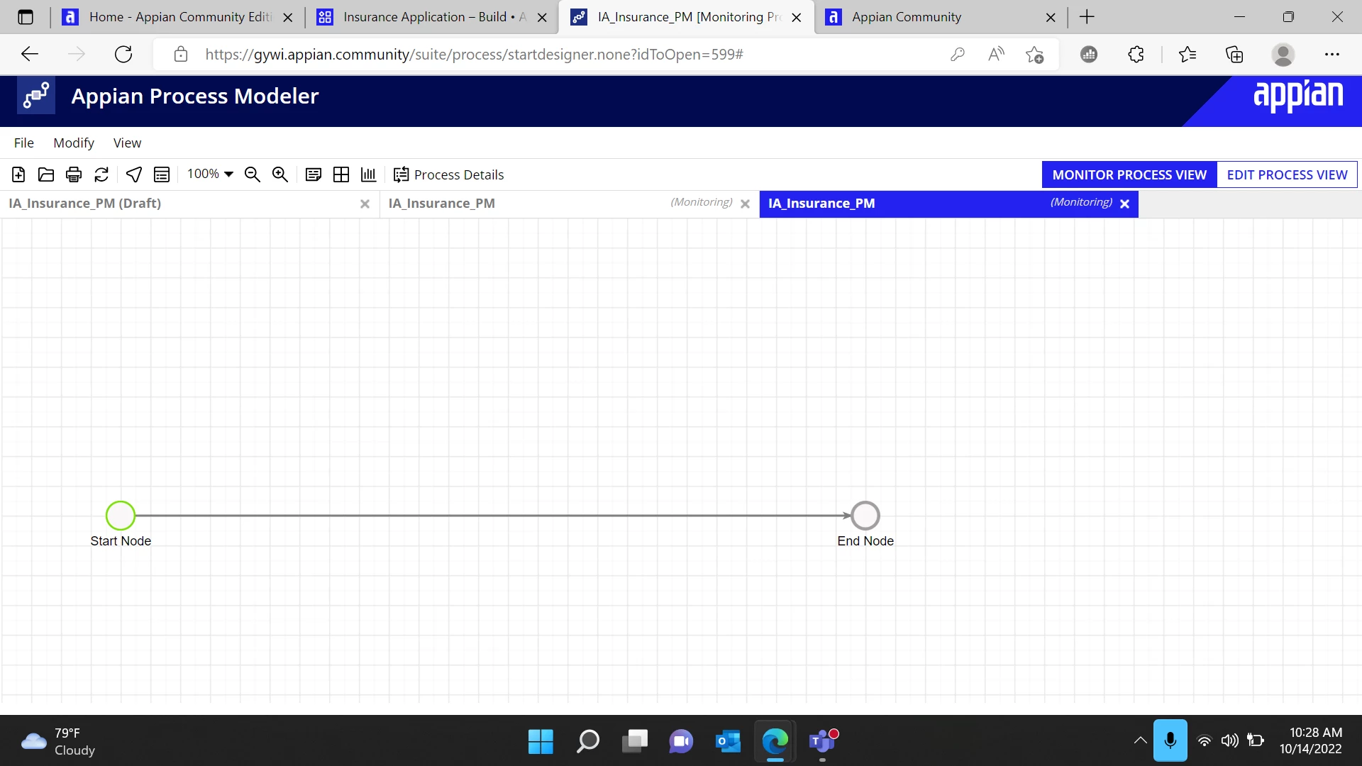Click the browser address bar URL
The image size is (1362, 766).
point(474,55)
